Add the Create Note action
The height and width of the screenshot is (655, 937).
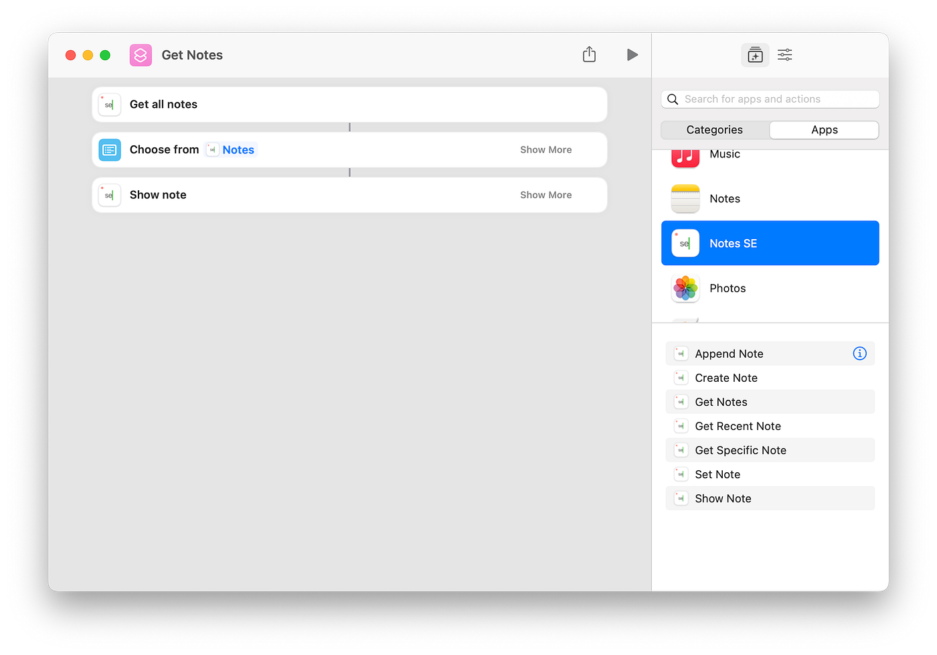770,378
